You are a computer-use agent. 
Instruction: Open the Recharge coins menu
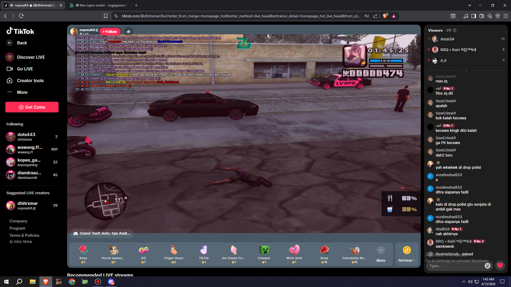click(407, 254)
